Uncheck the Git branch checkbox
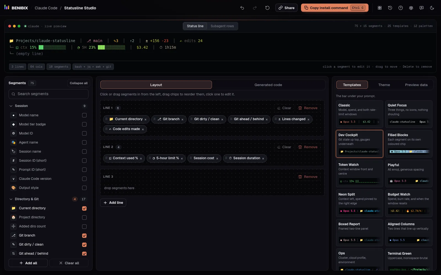The height and width of the screenshot is (275, 441). (x=84, y=236)
